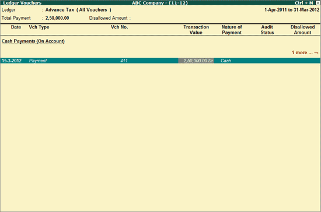Click the Disallowed Amount label in the header
The width and height of the screenshot is (321, 212).
coord(109,18)
